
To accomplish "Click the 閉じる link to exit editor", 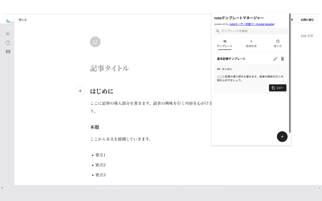I will (x=23, y=19).
